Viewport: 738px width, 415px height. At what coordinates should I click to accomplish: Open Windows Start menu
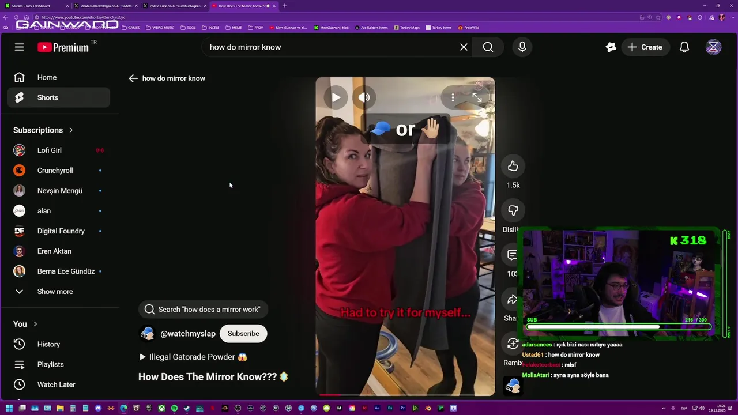coord(9,408)
